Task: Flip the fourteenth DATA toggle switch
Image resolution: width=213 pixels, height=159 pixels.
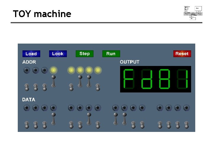Action: pos(169,125)
